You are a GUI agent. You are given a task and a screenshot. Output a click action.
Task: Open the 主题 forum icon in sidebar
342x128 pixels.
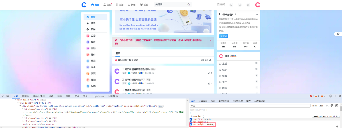point(88,48)
